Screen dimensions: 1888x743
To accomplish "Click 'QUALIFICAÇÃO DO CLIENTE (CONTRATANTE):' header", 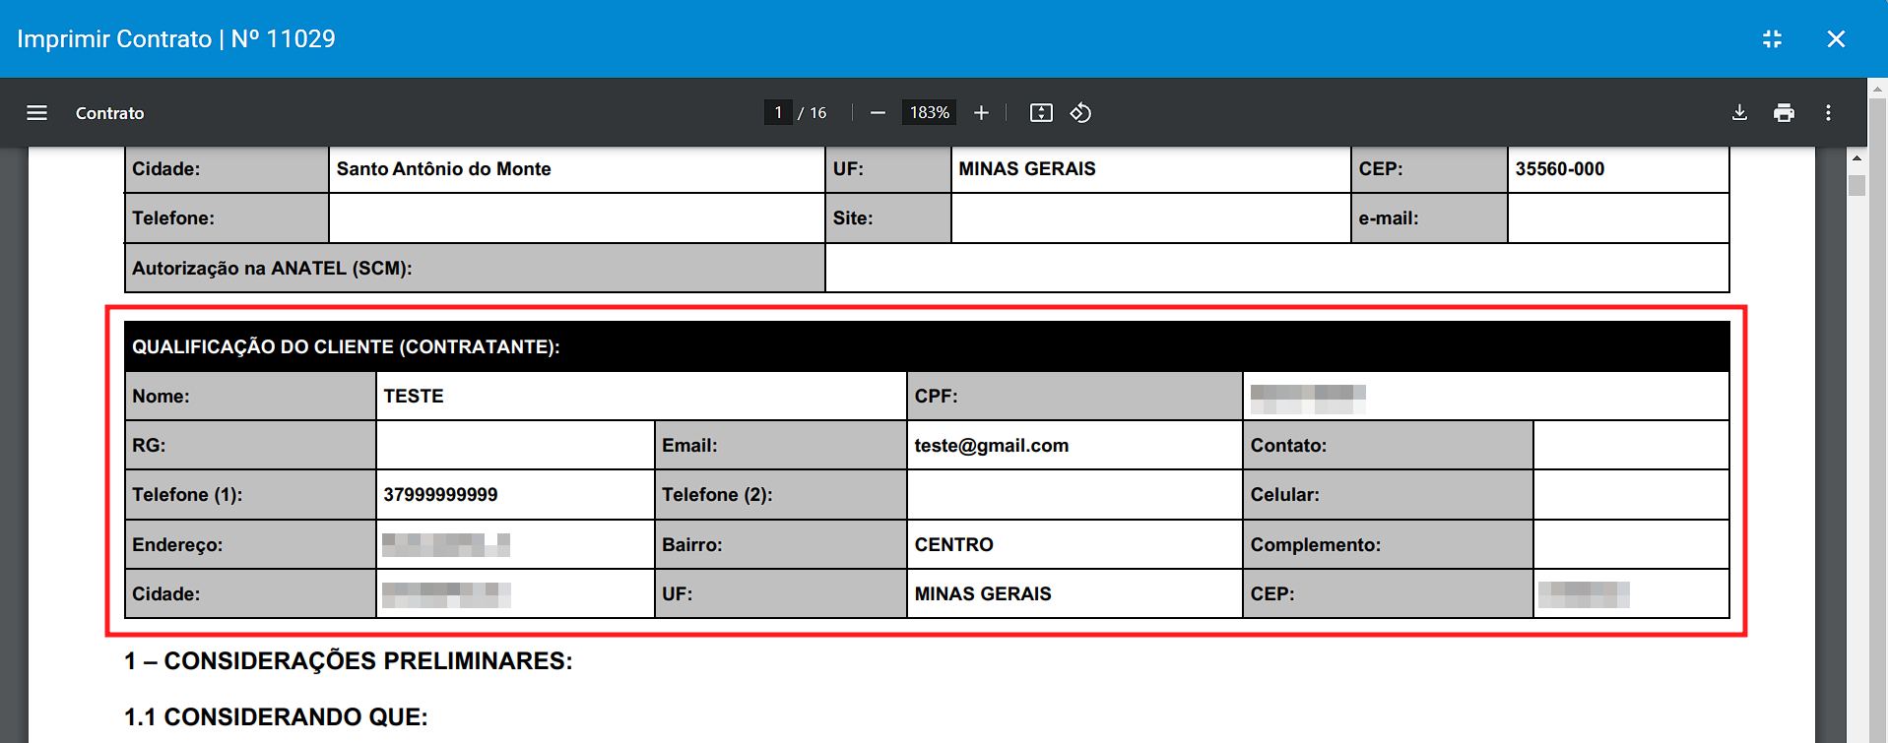I will click(346, 347).
